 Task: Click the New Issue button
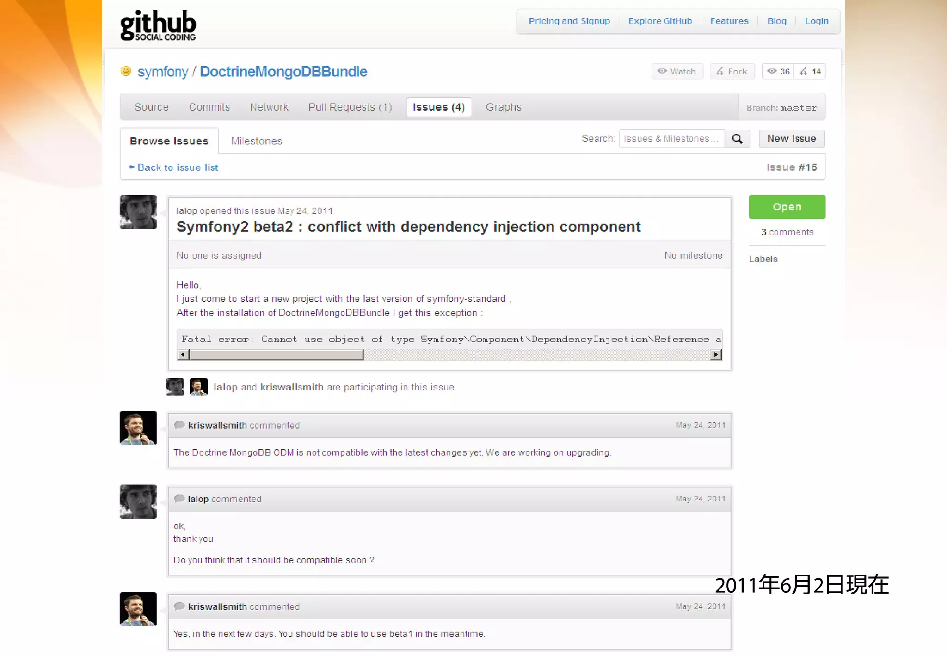pyautogui.click(x=791, y=139)
